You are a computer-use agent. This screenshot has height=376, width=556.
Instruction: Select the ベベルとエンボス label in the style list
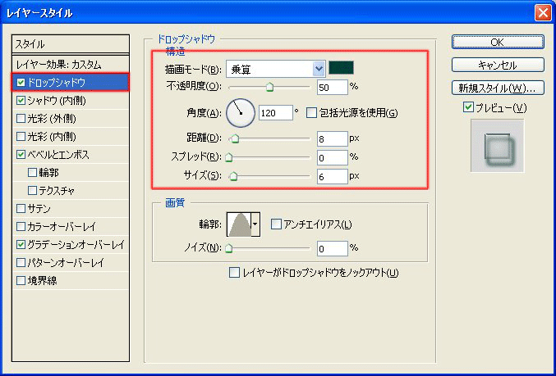coord(58,155)
